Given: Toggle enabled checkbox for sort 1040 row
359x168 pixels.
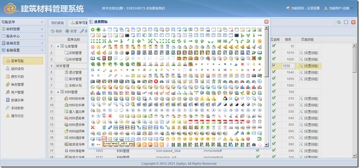Looking at the screenshot, I should click(x=273, y=72).
